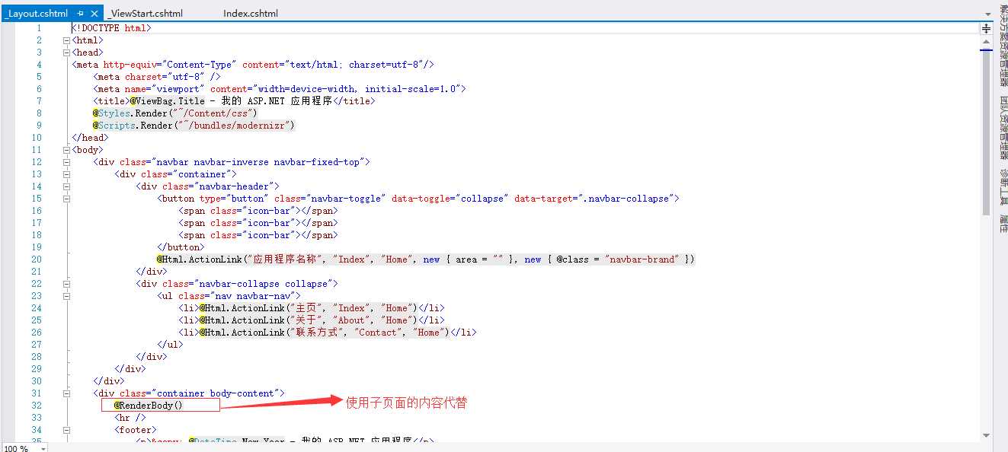Collapse the <body> outlining region
1008x452 pixels.
(66, 150)
